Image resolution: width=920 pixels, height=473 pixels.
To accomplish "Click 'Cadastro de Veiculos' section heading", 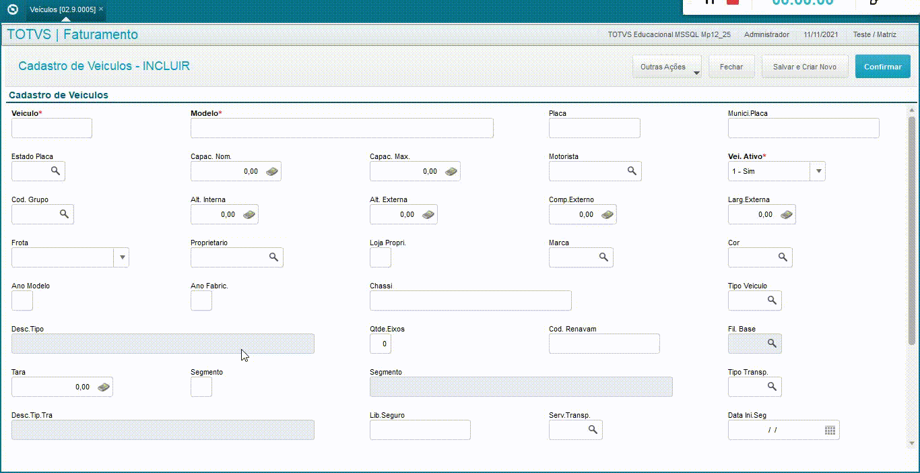I will 59,95.
